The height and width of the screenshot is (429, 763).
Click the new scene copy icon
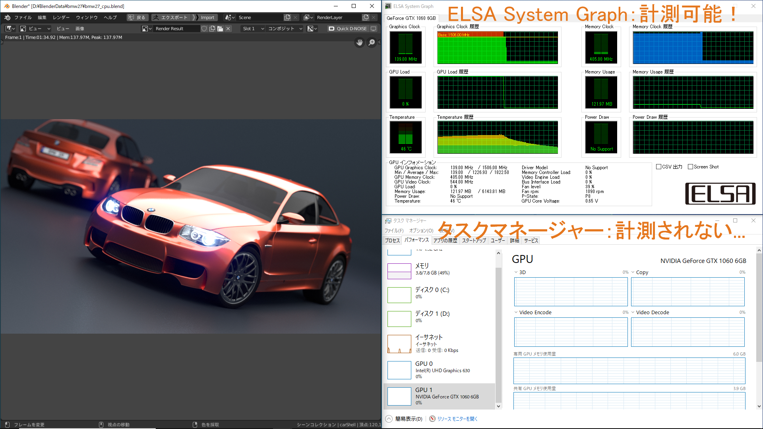tap(287, 17)
